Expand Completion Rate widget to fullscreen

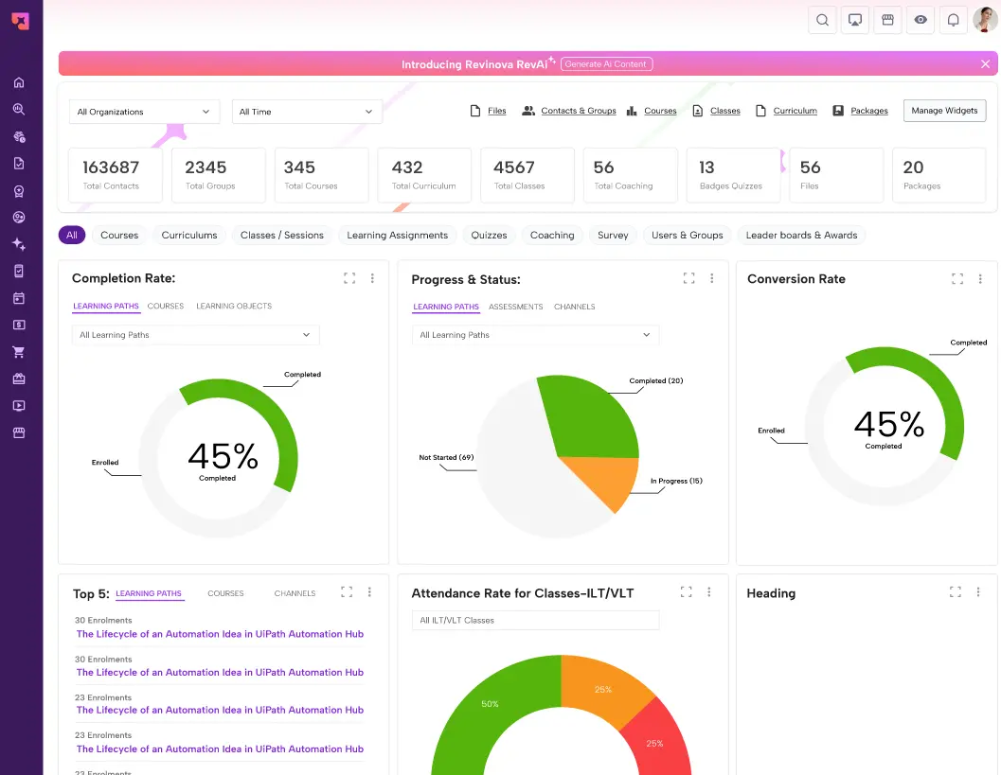pyautogui.click(x=349, y=278)
